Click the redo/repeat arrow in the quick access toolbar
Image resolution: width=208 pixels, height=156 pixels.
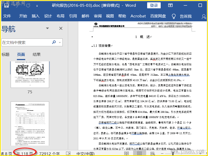coord(28,5)
